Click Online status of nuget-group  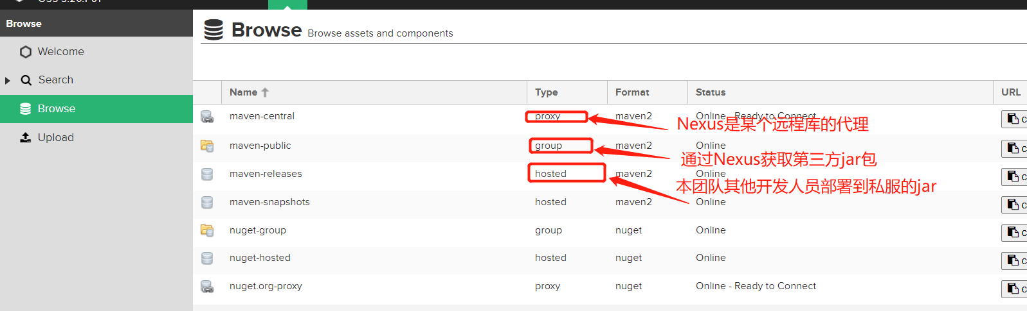(711, 230)
